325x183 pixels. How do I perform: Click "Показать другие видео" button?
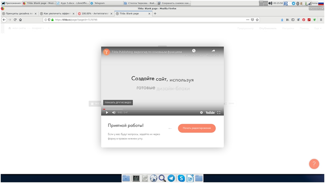(x=118, y=103)
